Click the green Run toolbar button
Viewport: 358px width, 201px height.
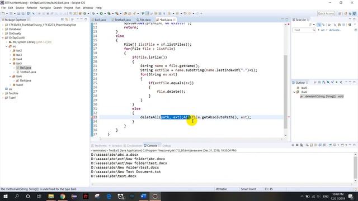pos(101,13)
